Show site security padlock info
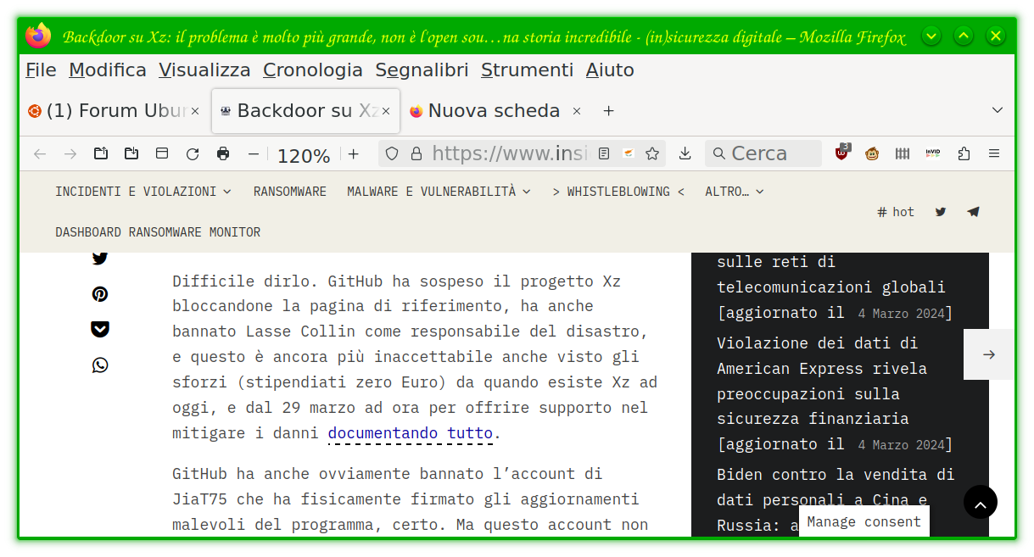1034x557 pixels. 416,153
